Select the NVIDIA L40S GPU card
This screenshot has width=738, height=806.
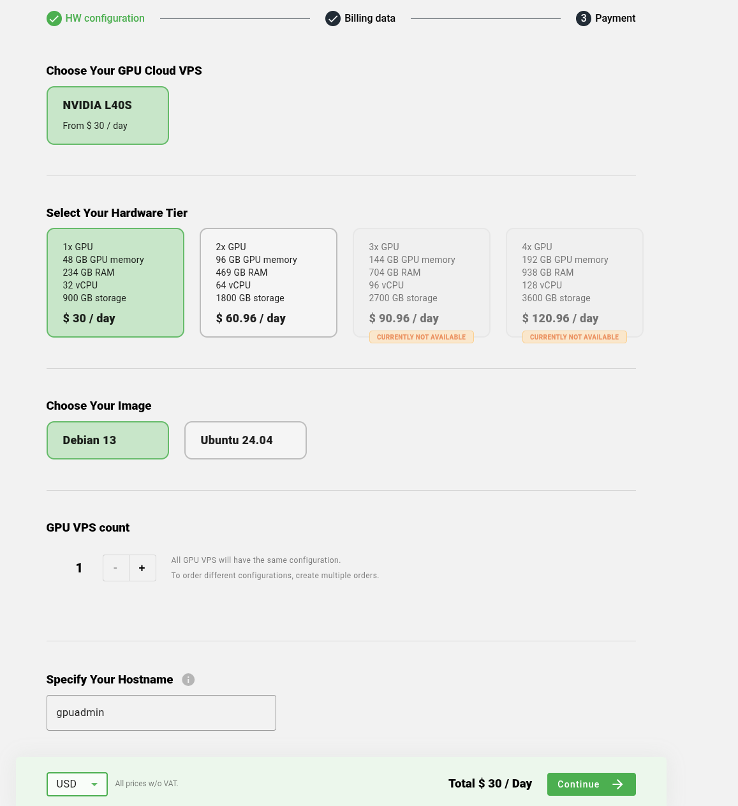pos(108,116)
